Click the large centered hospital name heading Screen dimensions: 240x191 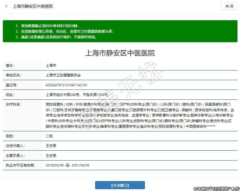[120, 53]
